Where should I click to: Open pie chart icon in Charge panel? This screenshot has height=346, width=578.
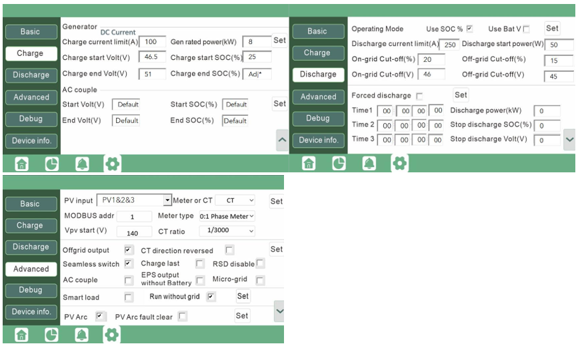pos(52,164)
